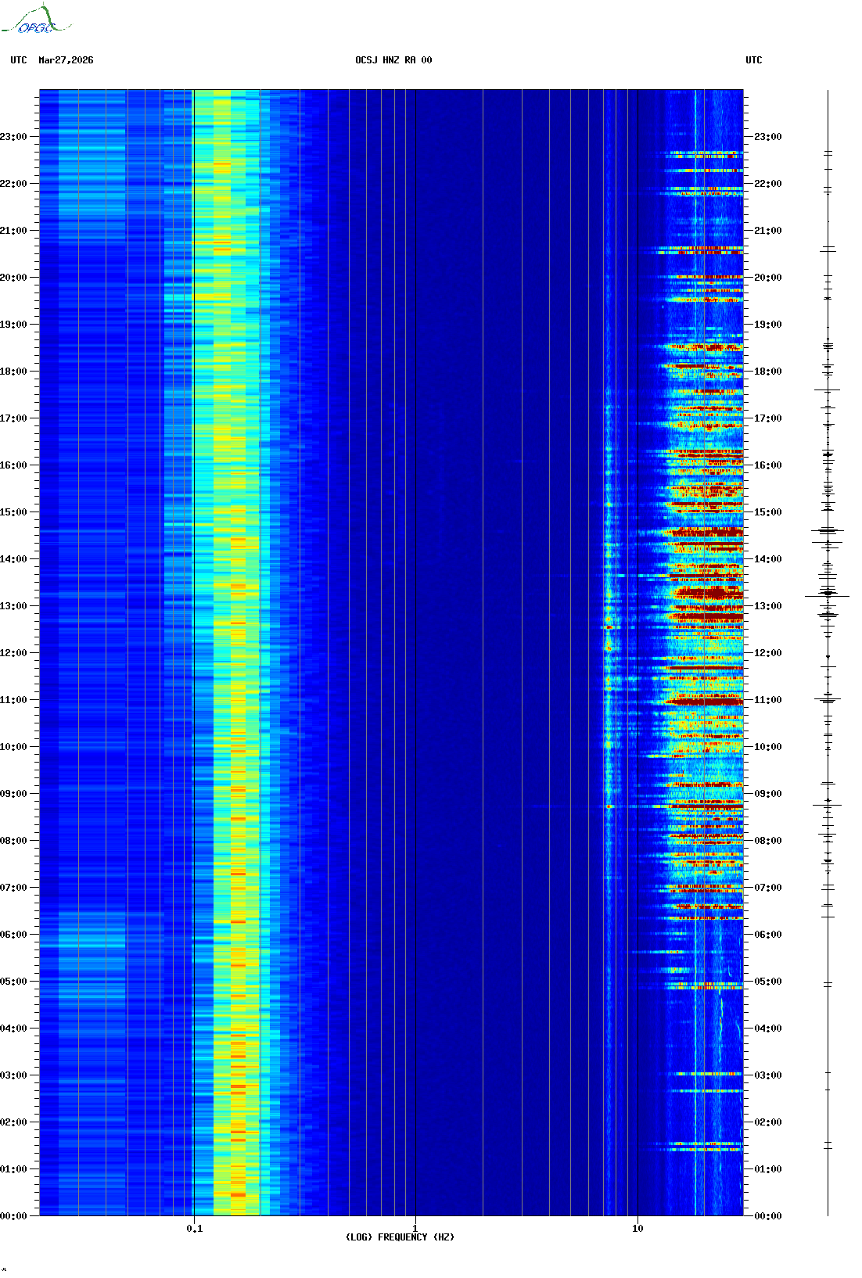Click the OGS logo in the corner
This screenshot has width=862, height=1278.
pyautogui.click(x=35, y=20)
